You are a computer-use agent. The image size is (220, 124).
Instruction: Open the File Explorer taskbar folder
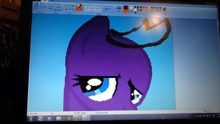(x=59, y=118)
